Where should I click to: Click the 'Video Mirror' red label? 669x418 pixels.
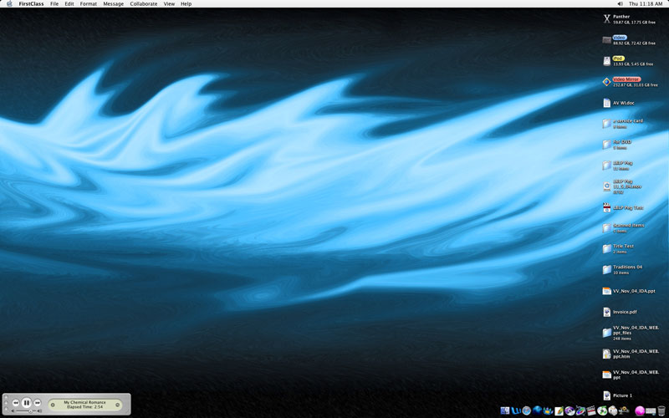point(626,79)
